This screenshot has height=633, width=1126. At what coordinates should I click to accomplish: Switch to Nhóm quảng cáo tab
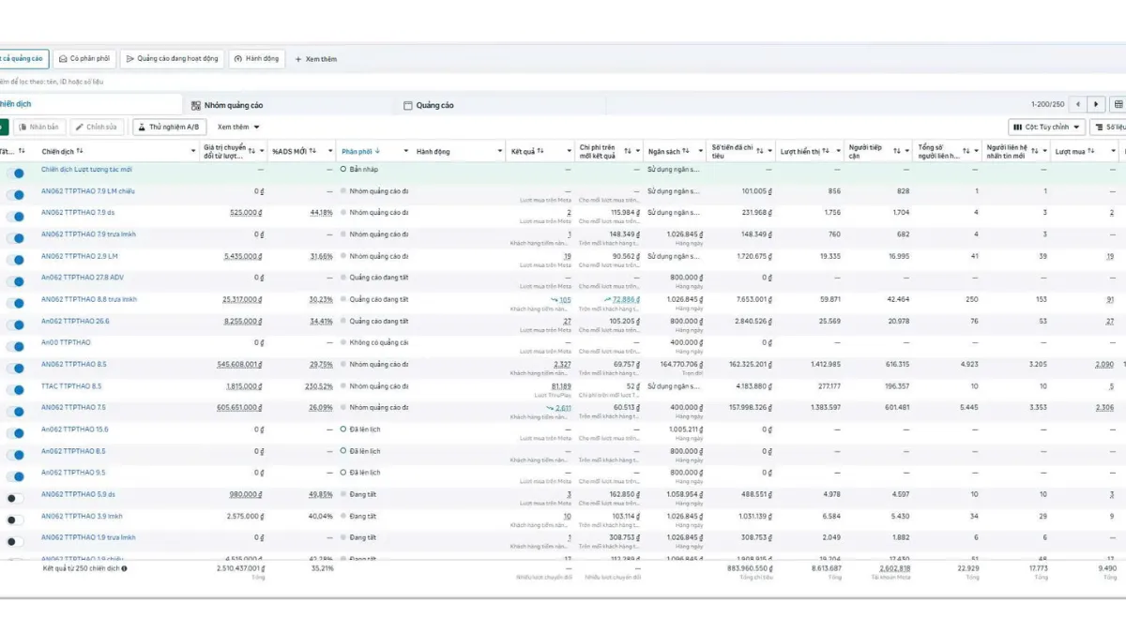[227, 105]
